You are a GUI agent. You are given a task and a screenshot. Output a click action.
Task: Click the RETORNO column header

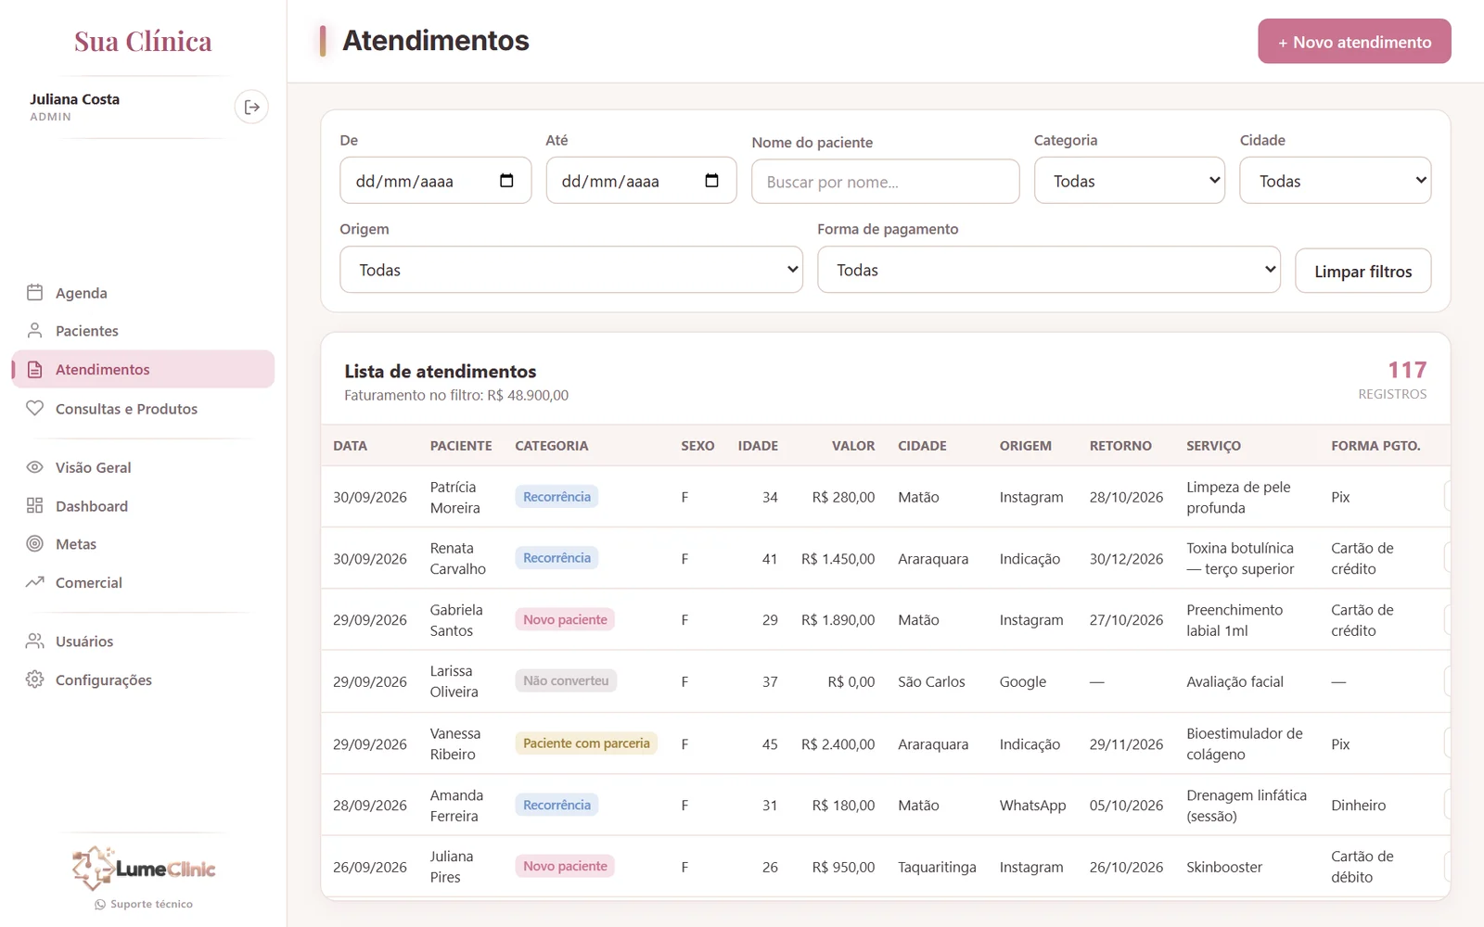click(x=1120, y=446)
